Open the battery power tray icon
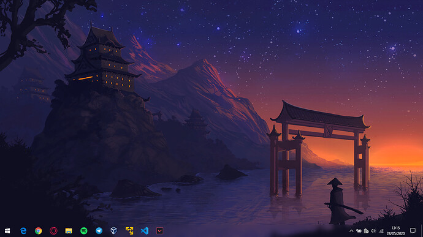Viewport: 423px width, 237px height. click(x=359, y=231)
